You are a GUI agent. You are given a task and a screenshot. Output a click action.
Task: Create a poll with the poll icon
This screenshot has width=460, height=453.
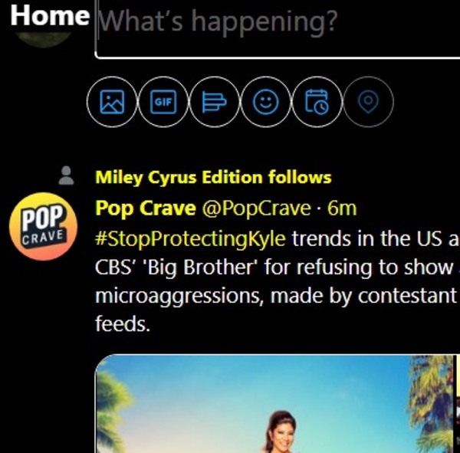(215, 102)
